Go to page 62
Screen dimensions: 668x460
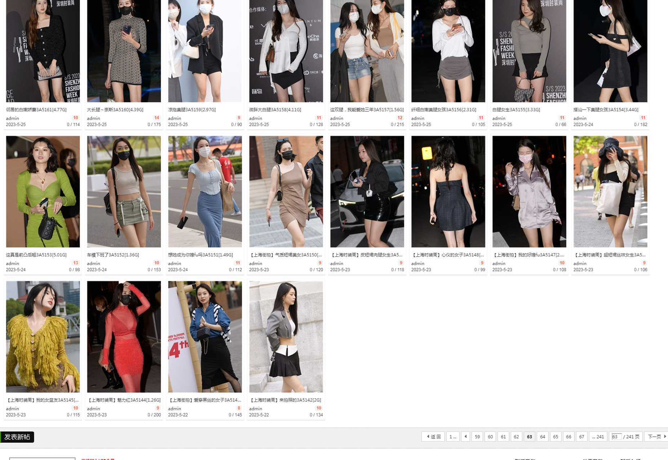[516, 437]
